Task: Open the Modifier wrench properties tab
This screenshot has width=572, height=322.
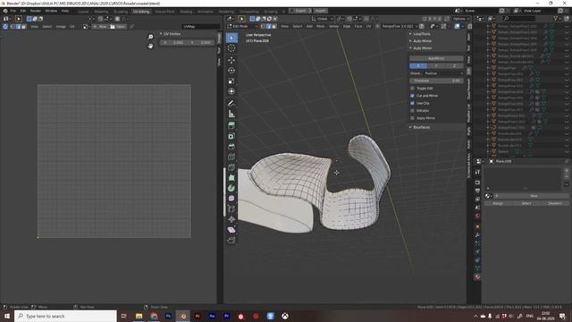Action: coord(477,234)
